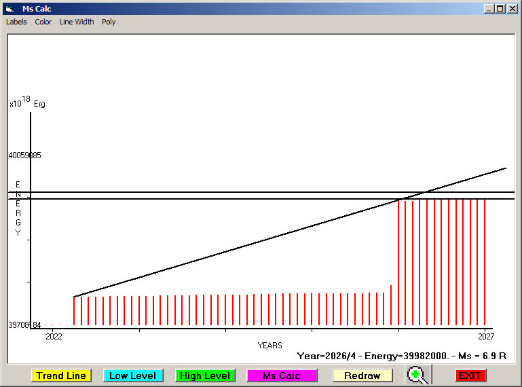Screen dimensions: 522x387
Task: Click the 40059885 energy axis value
Action: [24, 155]
